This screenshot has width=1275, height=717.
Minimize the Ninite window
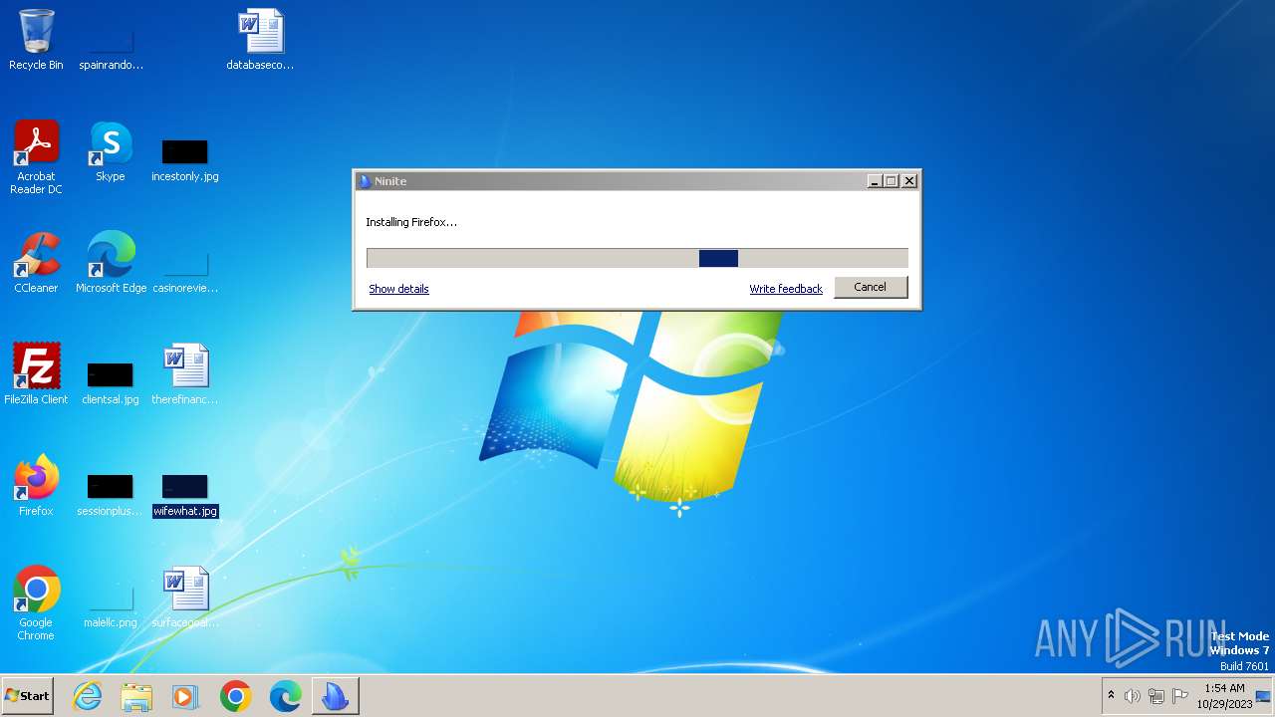coord(875,181)
